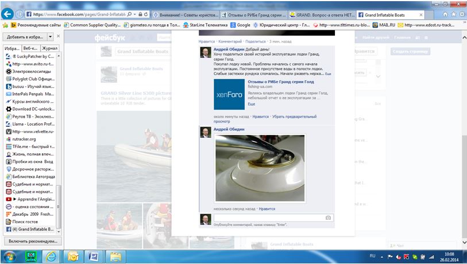Open the xenForo link preview thumbnail
Viewport: 467px width, 264px height.
229,94
